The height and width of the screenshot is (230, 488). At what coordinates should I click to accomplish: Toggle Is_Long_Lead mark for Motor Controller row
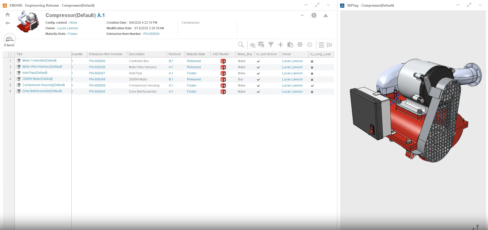[x=312, y=61]
